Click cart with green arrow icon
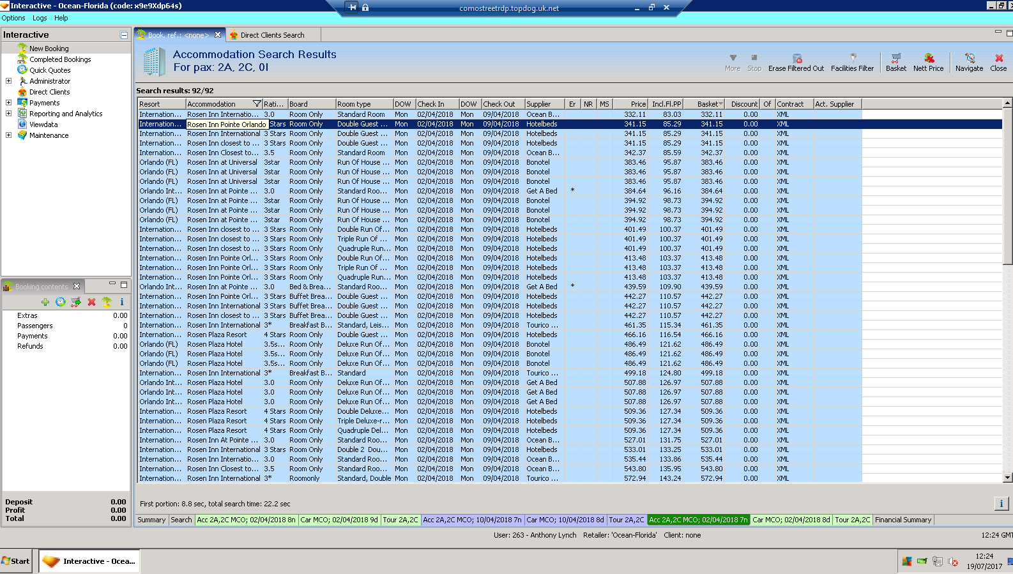The width and height of the screenshot is (1013, 574). [x=76, y=302]
